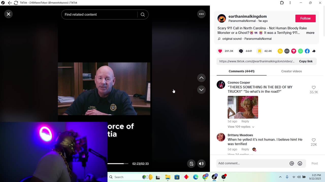Viewport: 325px width, 182px height.
Task: Switch to Comments (4441) tab
Action: 241,71
